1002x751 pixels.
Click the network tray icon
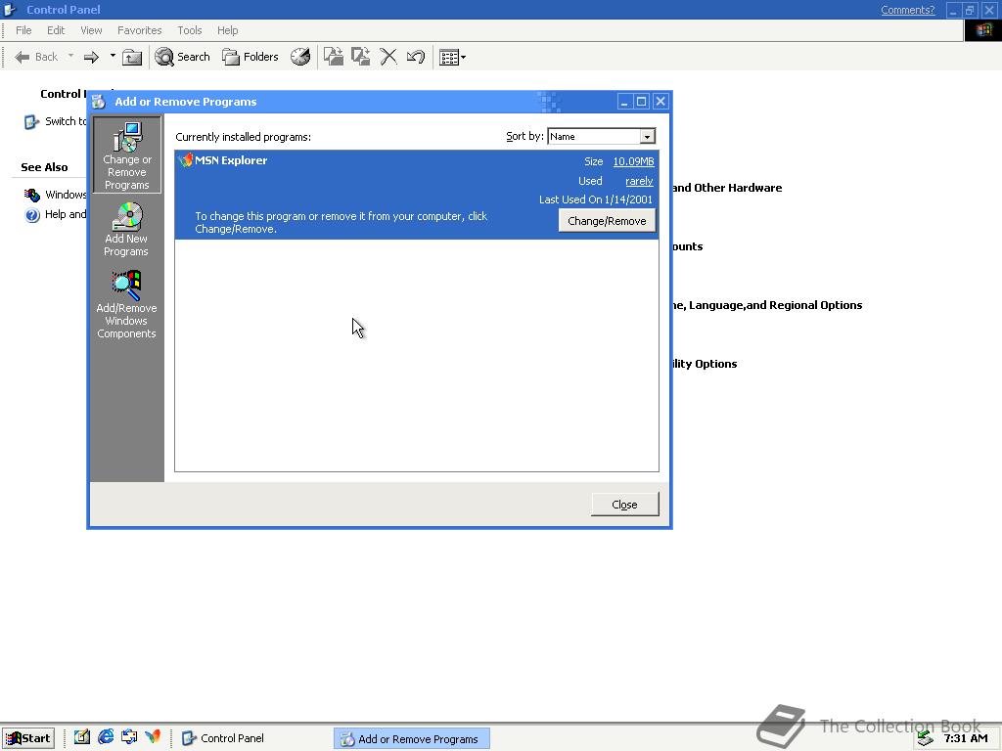coord(926,738)
